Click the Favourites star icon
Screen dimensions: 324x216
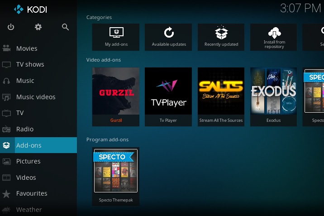pos(6,194)
